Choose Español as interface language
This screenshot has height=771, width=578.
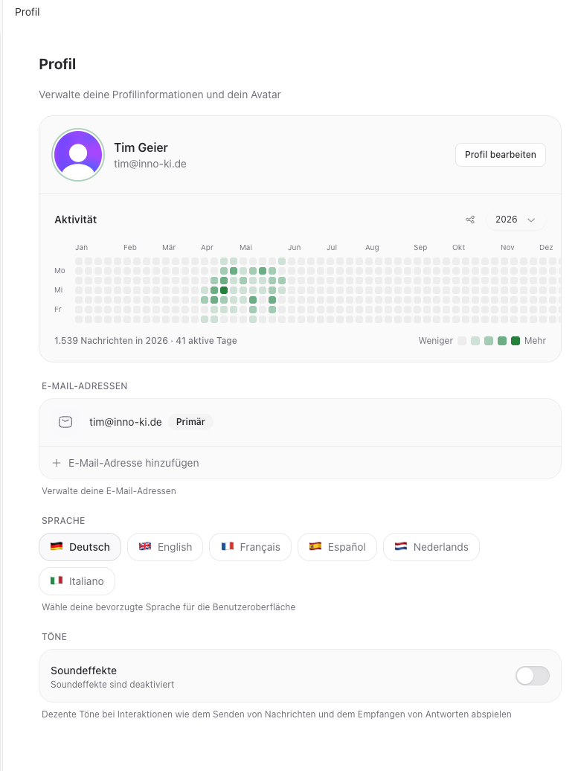coord(337,547)
